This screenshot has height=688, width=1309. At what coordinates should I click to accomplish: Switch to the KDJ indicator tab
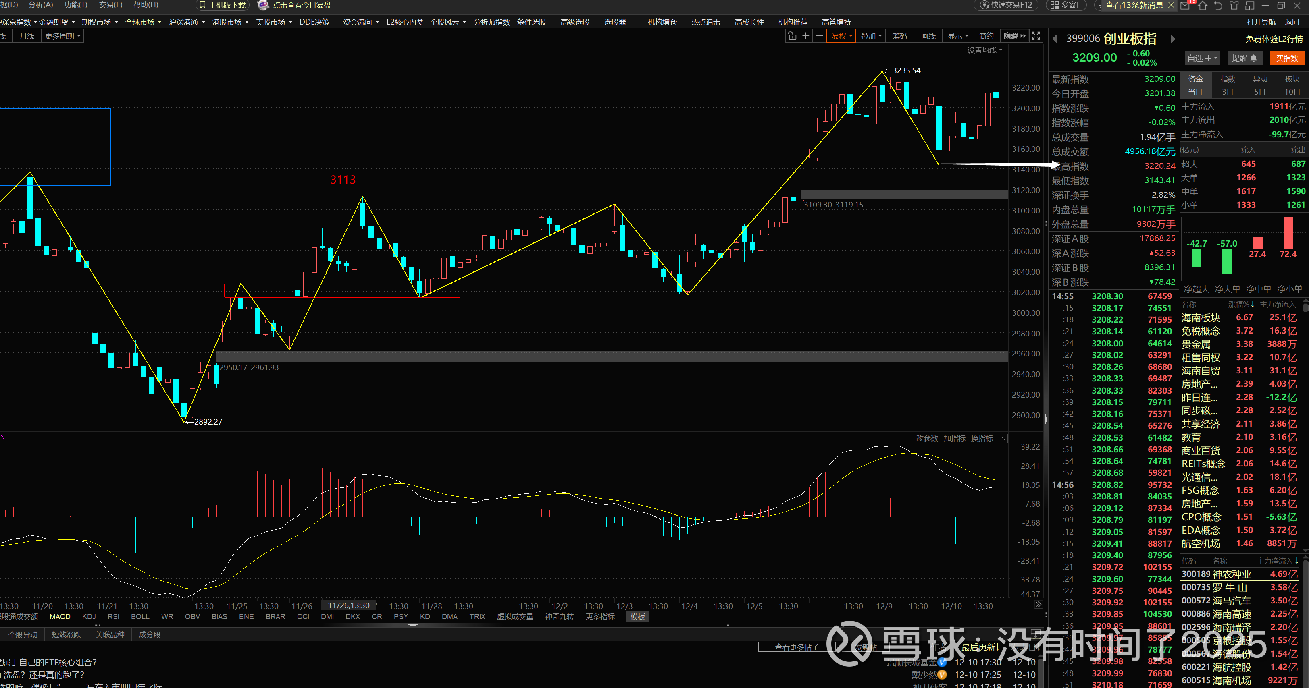click(x=89, y=616)
